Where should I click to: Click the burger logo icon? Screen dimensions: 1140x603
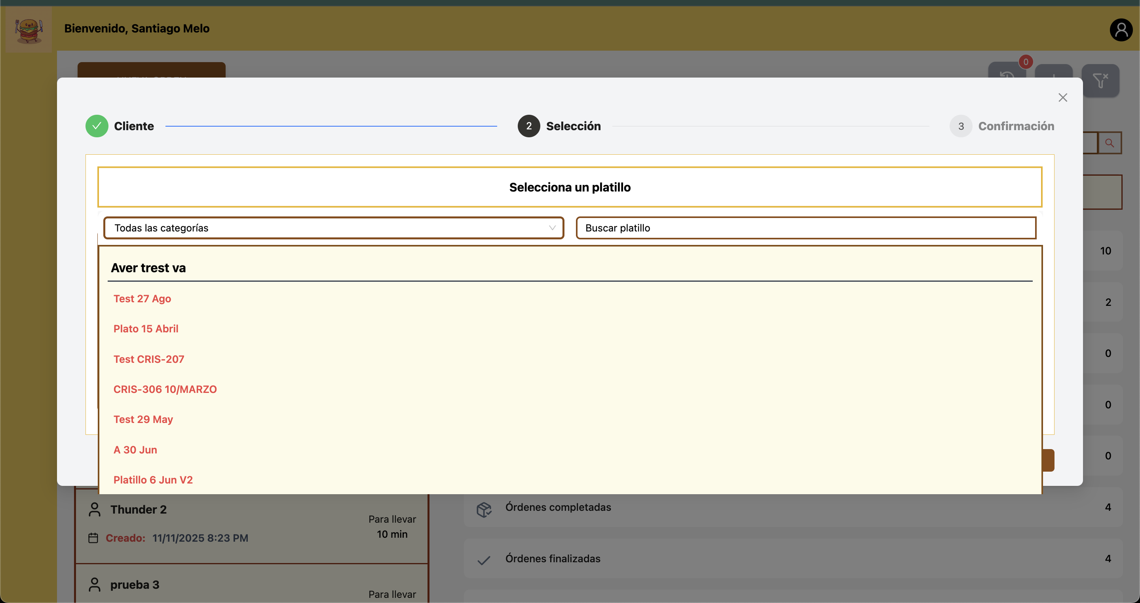[x=29, y=30]
